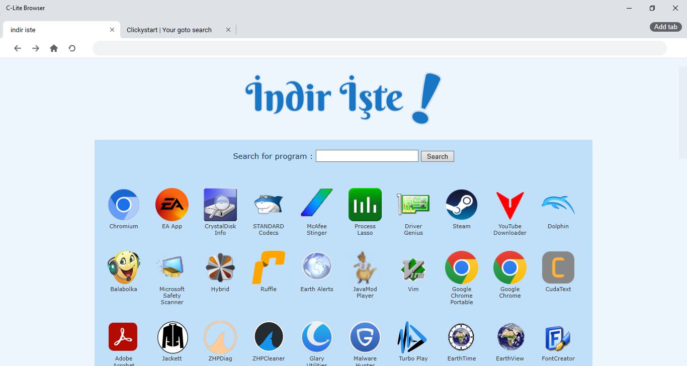Click the FontCreator text label
Screen dimensions: 687x366
(558, 358)
